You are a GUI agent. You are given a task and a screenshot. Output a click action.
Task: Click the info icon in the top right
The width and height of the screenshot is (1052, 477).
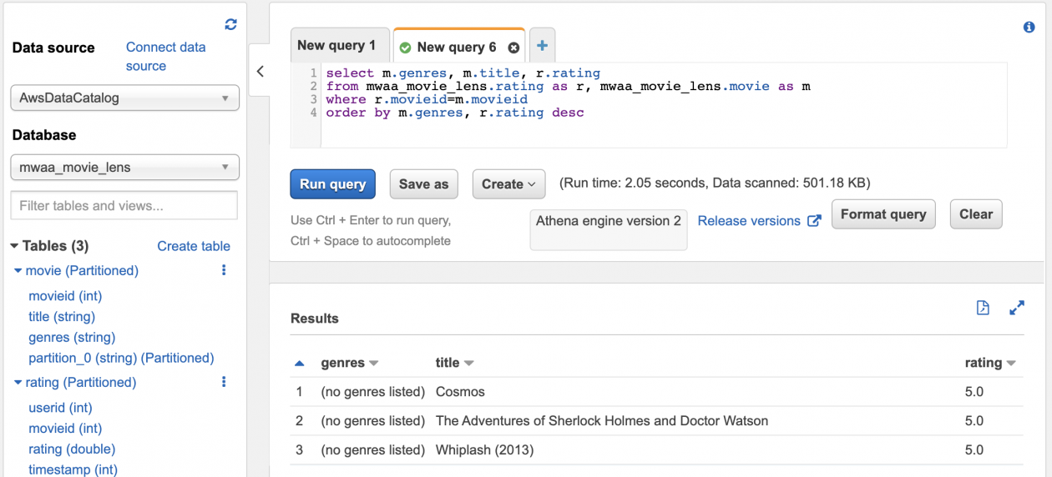click(x=1029, y=28)
